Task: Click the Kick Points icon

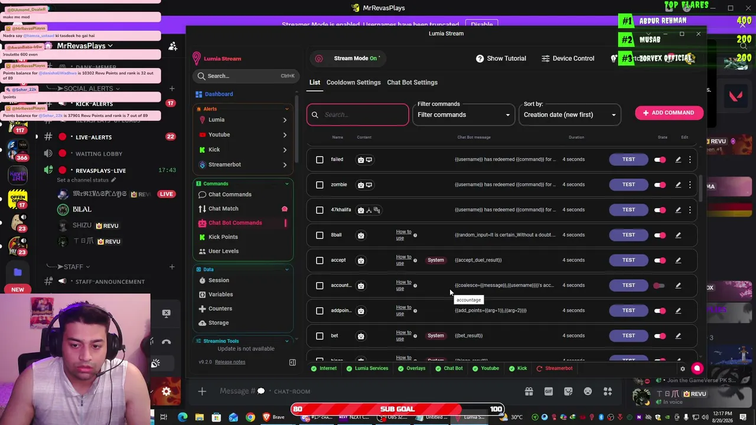Action: (x=202, y=237)
